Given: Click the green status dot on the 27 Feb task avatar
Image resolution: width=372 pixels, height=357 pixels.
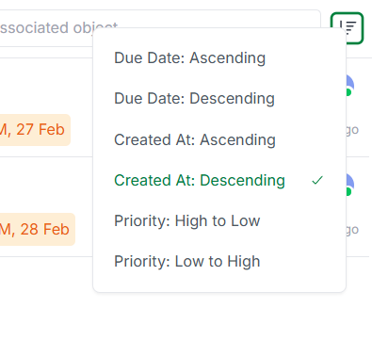Looking at the screenshot, I should [348, 92].
